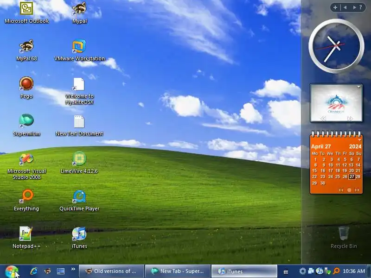Select the Mypal desktop shortcut

pos(79,13)
